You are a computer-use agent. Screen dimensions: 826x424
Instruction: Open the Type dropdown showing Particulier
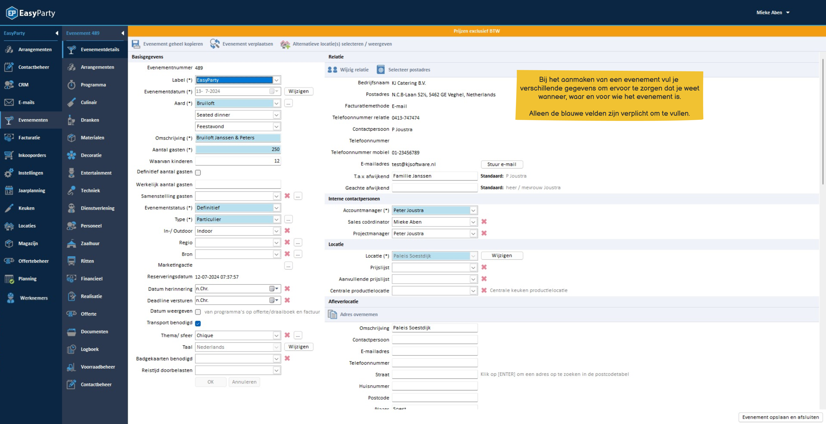(x=238, y=219)
